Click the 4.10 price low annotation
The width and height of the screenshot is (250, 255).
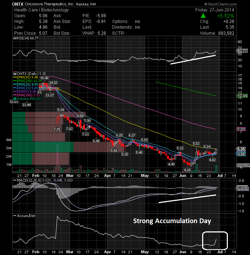click(x=187, y=170)
